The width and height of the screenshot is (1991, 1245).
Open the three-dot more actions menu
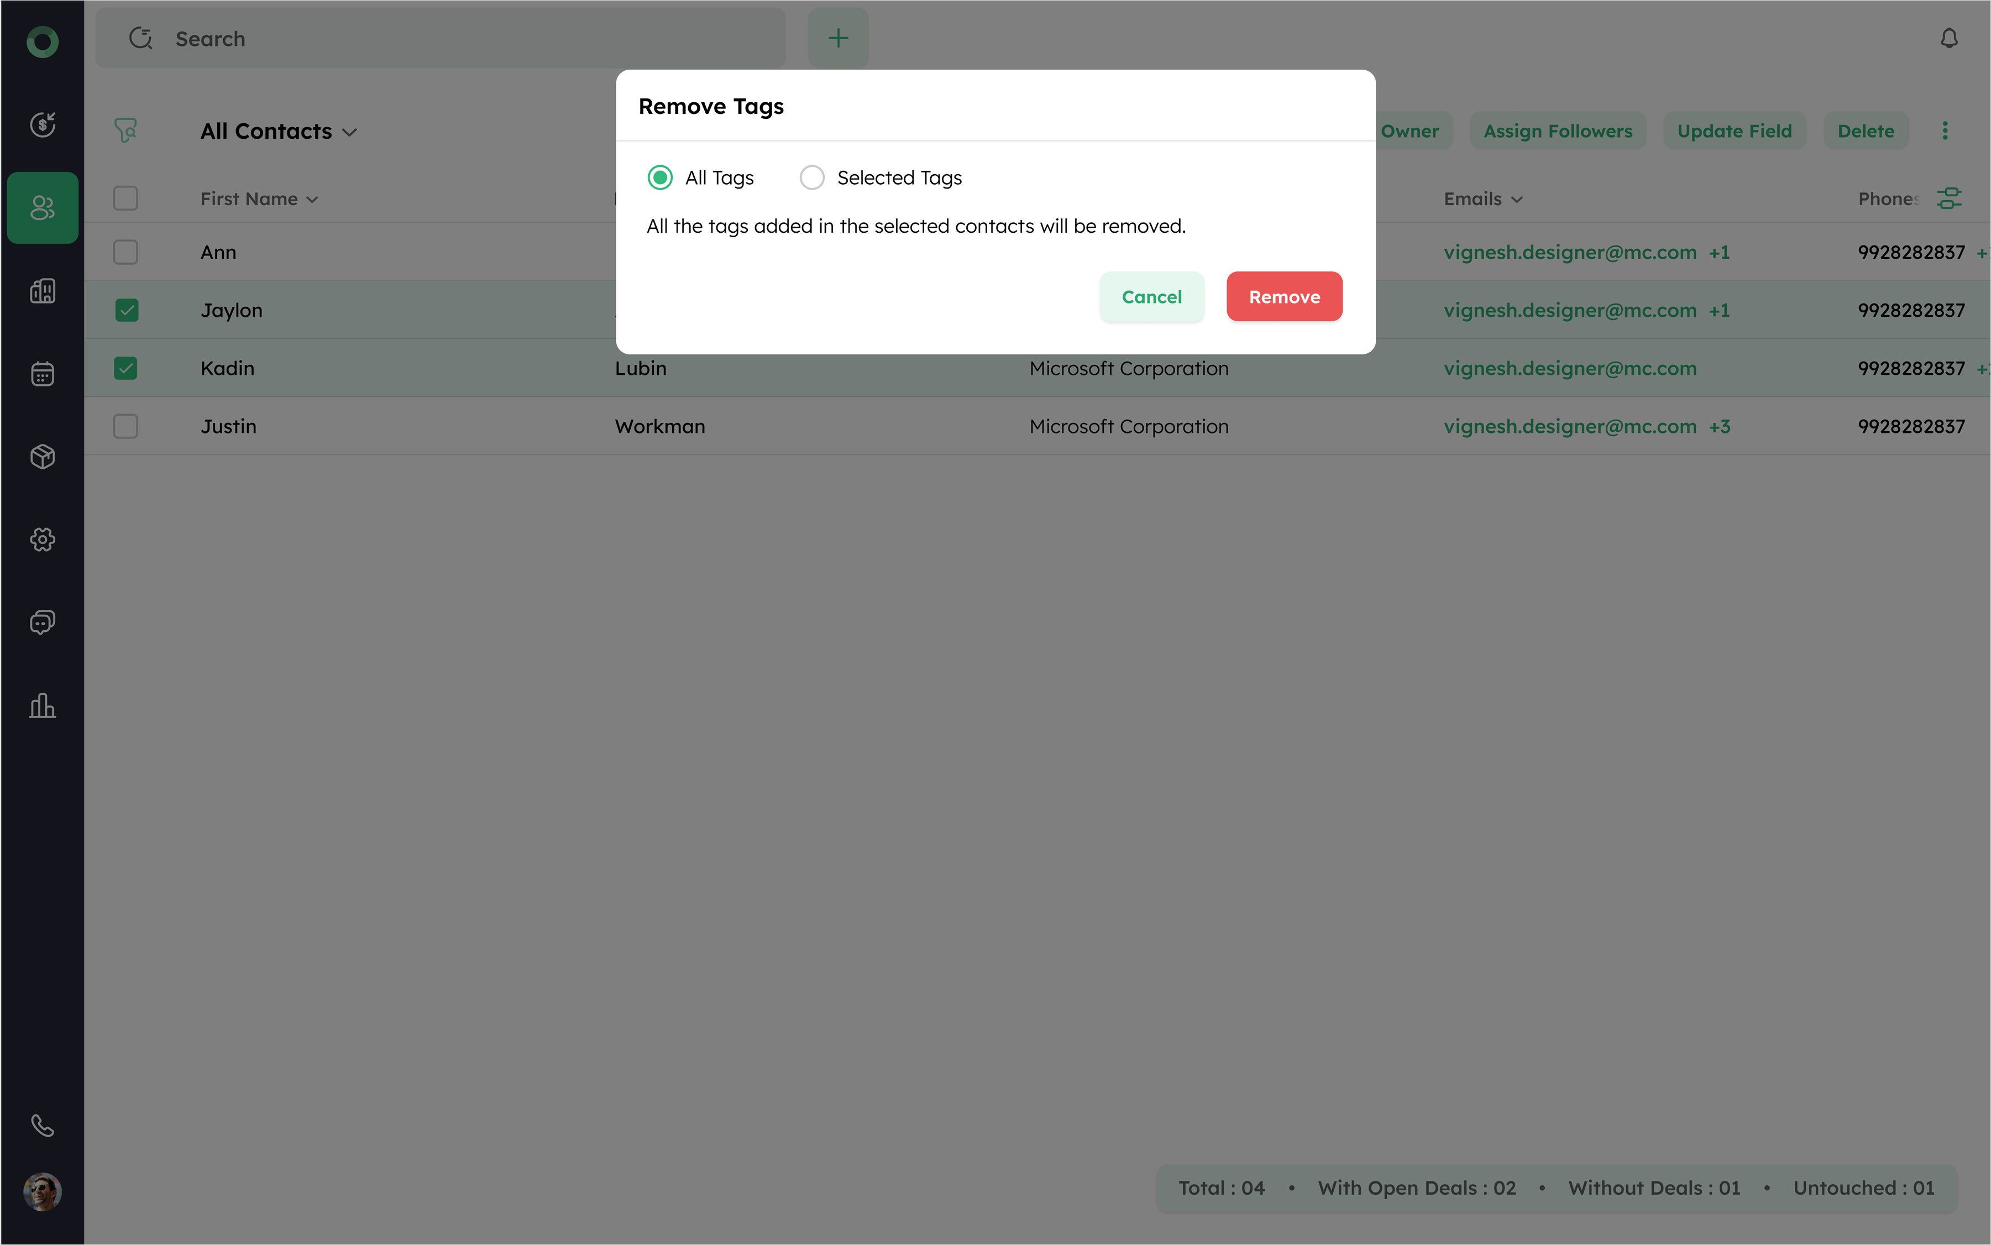pyautogui.click(x=1944, y=131)
